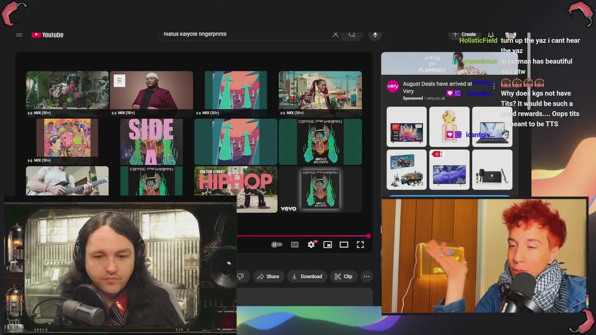Open the woman on city street mix thumbnail
The height and width of the screenshot is (335, 596).
click(x=320, y=94)
